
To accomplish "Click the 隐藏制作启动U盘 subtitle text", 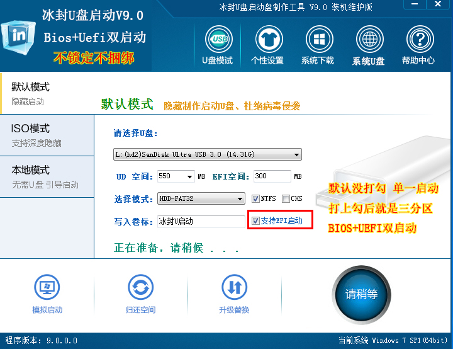I will (232, 106).
